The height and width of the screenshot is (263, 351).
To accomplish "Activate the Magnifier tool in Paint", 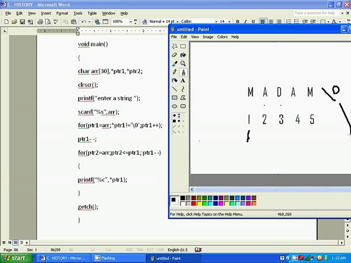I will coord(183,64).
